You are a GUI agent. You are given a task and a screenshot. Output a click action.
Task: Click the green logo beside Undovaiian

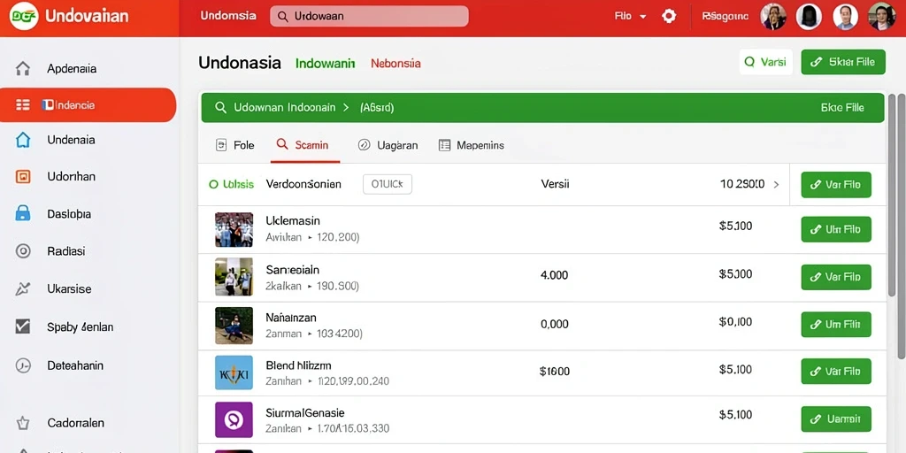tap(24, 16)
